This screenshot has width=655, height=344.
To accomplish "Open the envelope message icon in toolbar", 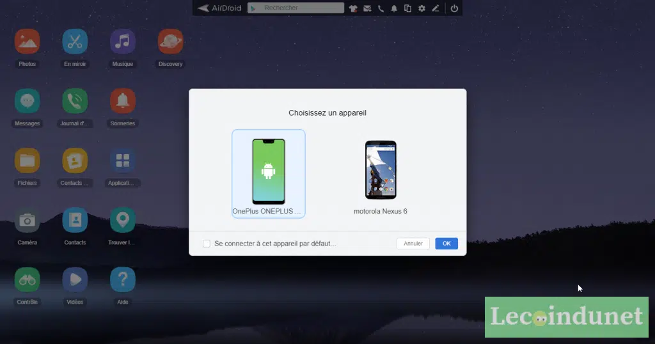I will coord(367,8).
